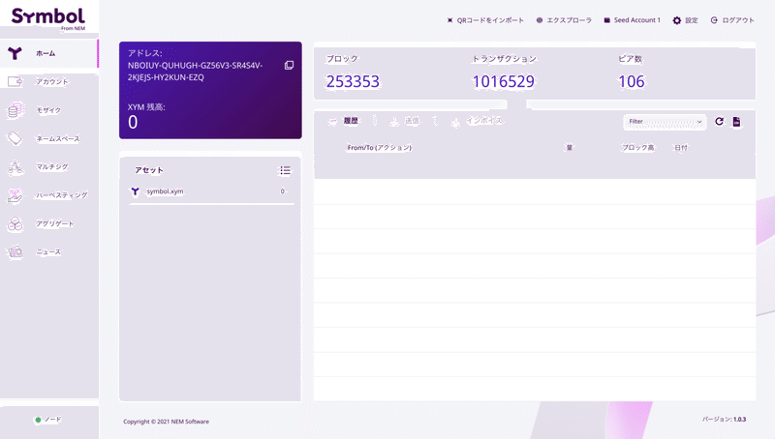The height and width of the screenshot is (439, 775).
Task: Open the Aggregate sidebar icon
Action: point(15,224)
